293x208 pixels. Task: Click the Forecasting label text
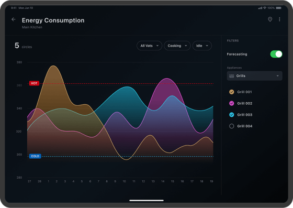(x=237, y=54)
